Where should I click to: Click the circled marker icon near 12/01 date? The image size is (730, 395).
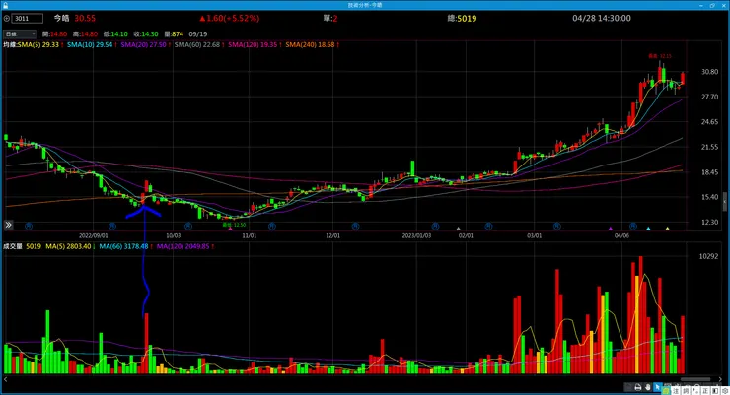[355, 226]
